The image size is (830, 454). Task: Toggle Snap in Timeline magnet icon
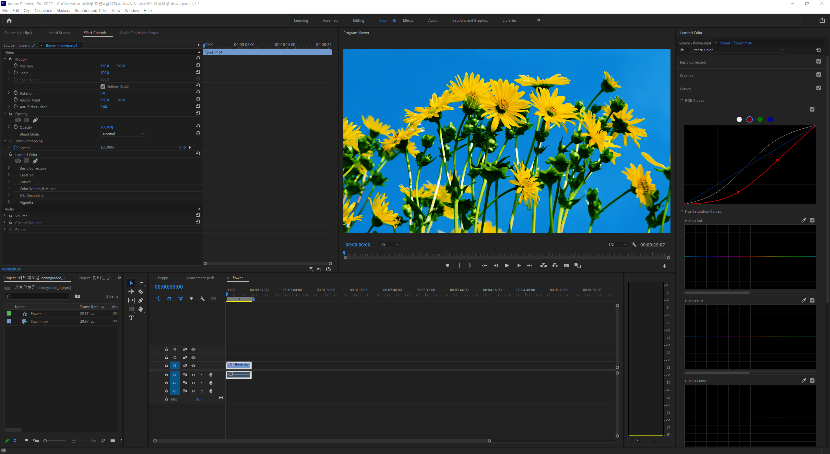[x=169, y=299]
